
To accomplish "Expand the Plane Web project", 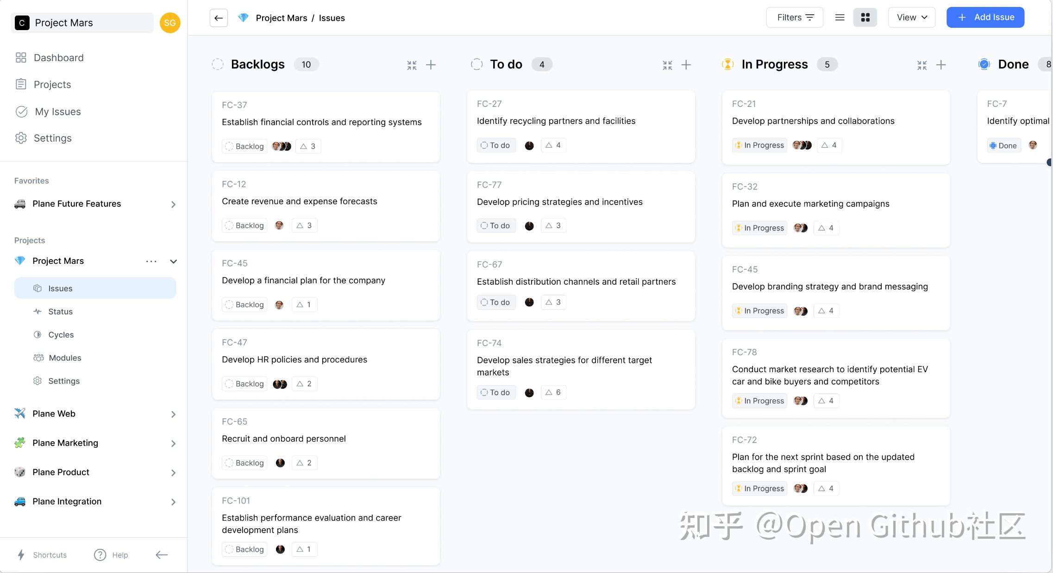I will tap(174, 414).
